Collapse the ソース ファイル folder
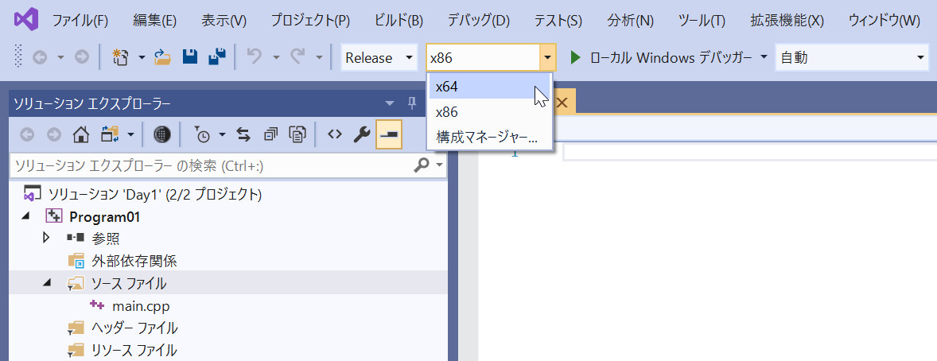The image size is (937, 361). [x=46, y=282]
